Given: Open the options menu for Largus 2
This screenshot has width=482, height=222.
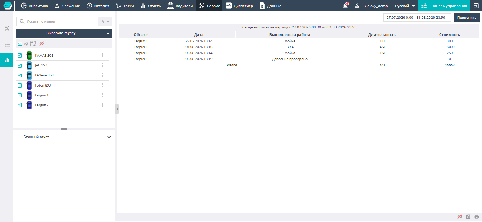Looking at the screenshot, I should coord(102,105).
